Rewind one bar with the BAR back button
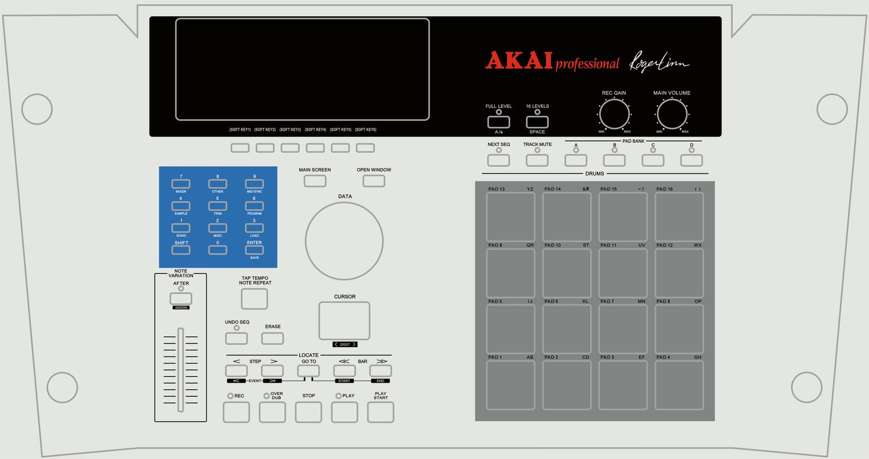Image resolution: width=869 pixels, height=459 pixels. point(344,370)
